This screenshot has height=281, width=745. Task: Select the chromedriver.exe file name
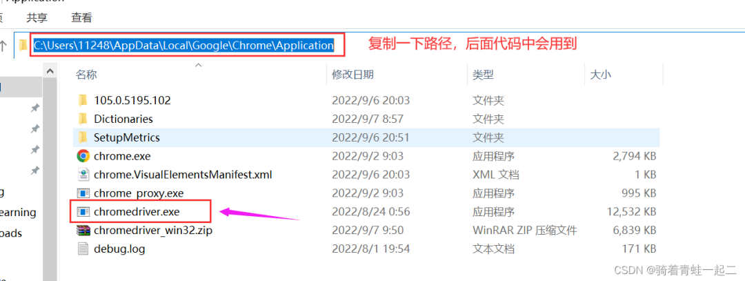(x=137, y=211)
